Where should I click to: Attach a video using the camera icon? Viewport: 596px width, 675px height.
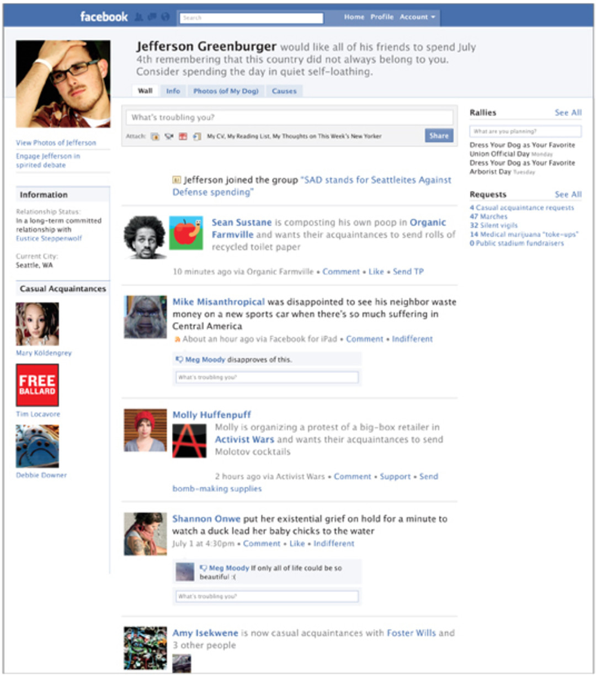[x=169, y=136]
